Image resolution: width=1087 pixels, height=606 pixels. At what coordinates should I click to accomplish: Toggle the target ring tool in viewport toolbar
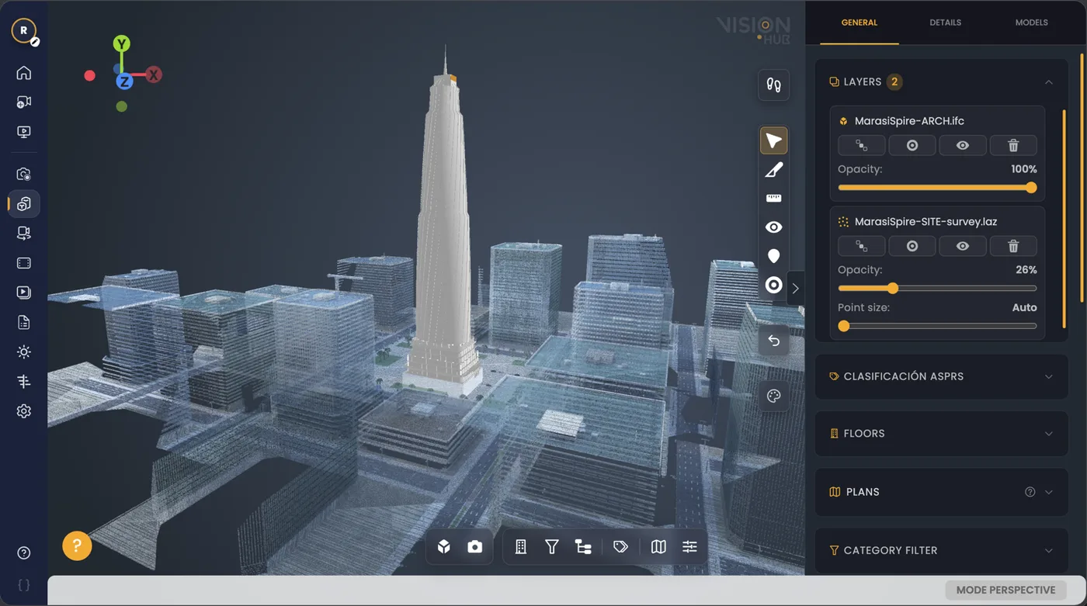coord(773,286)
